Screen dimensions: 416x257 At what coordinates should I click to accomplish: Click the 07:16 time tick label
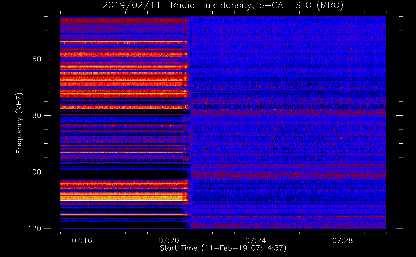click(x=82, y=241)
